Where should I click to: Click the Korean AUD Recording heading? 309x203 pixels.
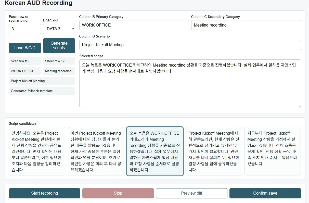pyautogui.click(x=38, y=3)
